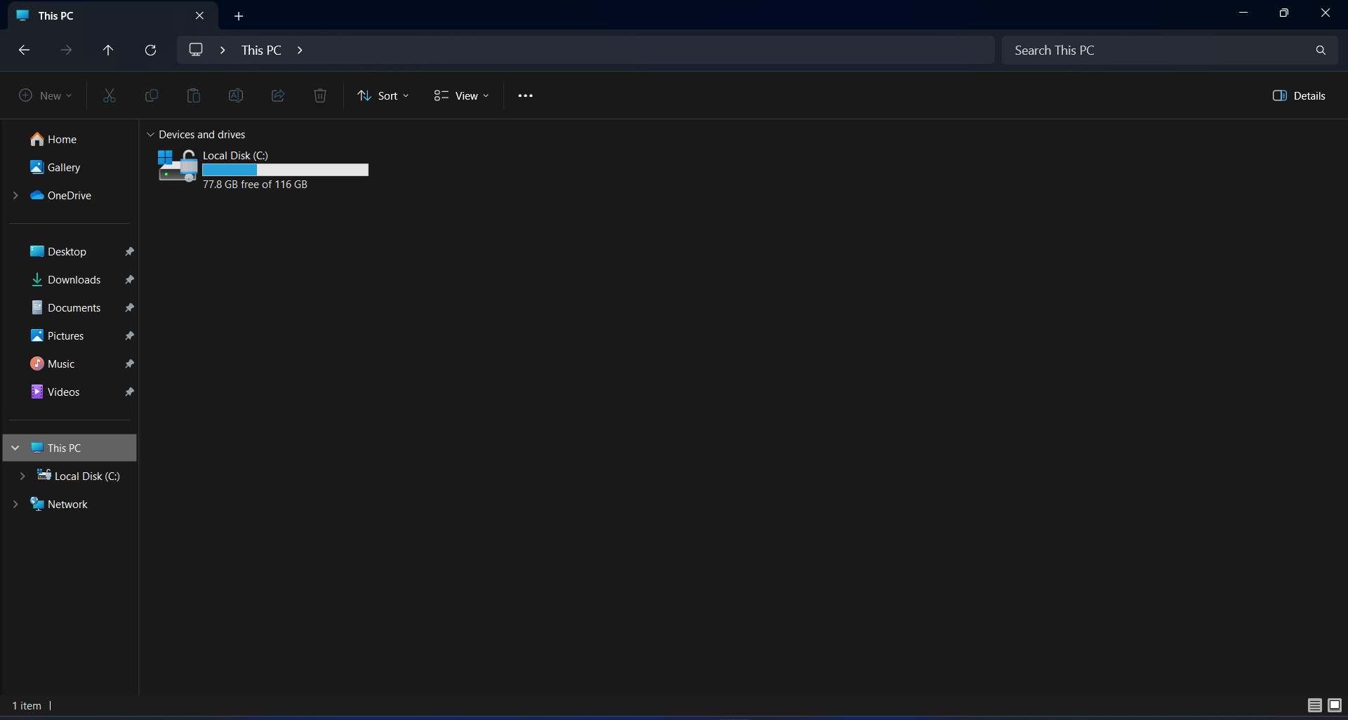Open the Sort dropdown menu
Screen dimensions: 1348x720
click(383, 95)
